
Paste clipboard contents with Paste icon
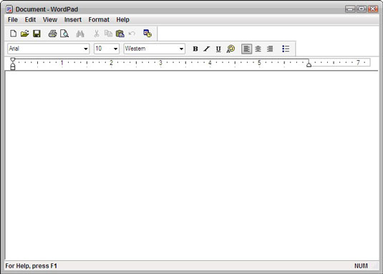[x=120, y=34]
